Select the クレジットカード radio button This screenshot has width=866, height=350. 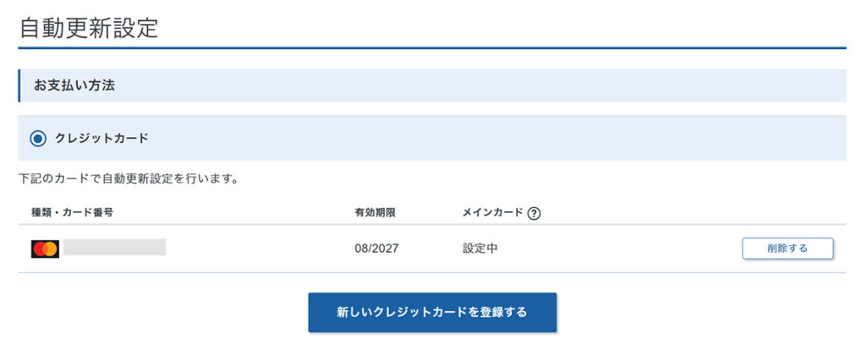pyautogui.click(x=38, y=138)
